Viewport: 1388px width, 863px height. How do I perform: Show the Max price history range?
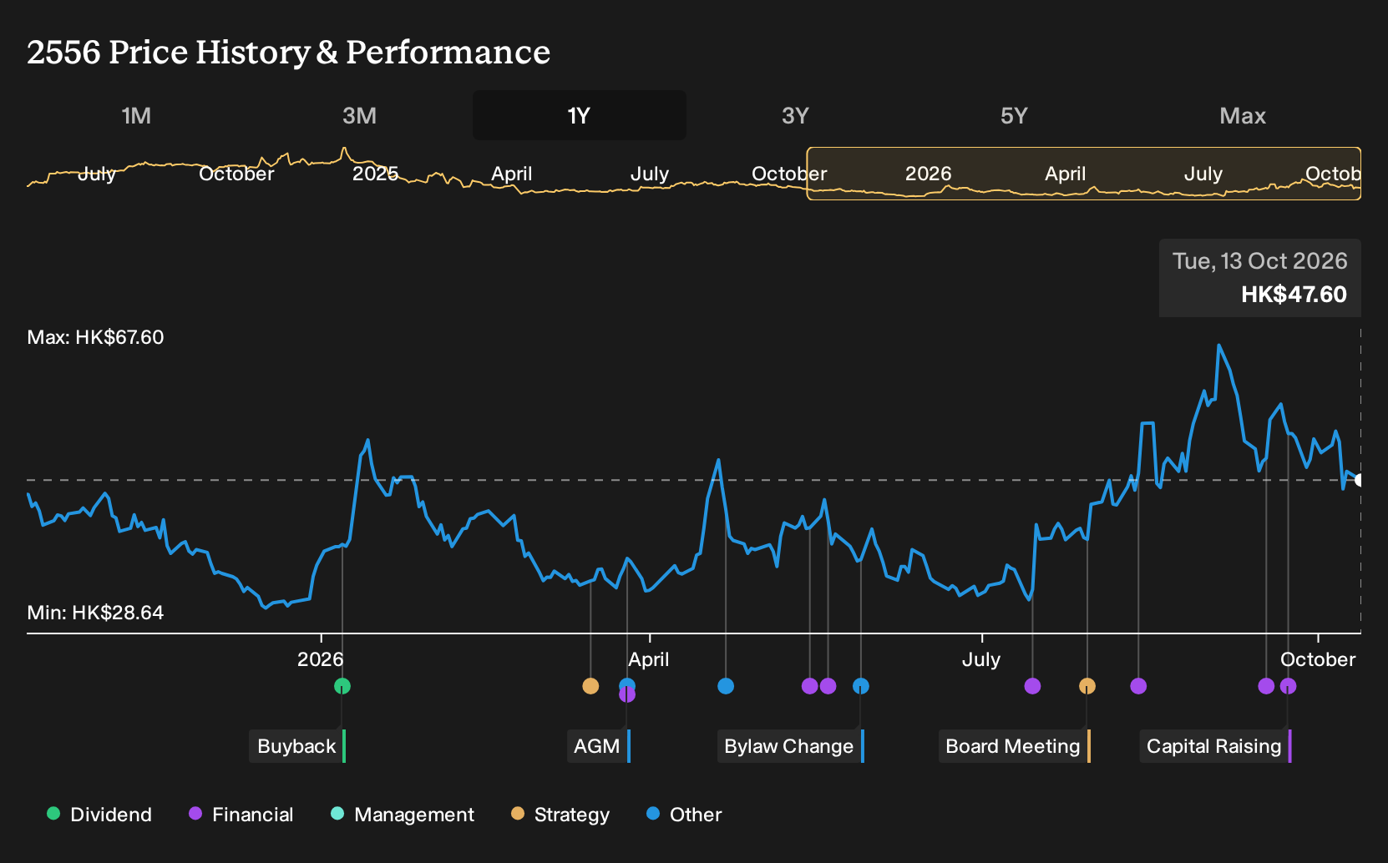point(1243,115)
